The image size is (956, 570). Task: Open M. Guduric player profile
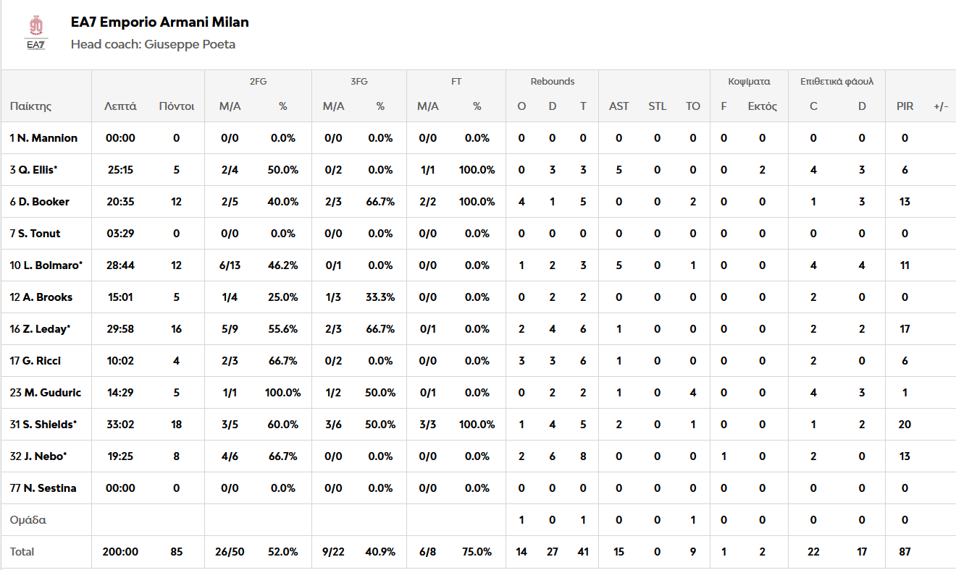tap(45, 393)
